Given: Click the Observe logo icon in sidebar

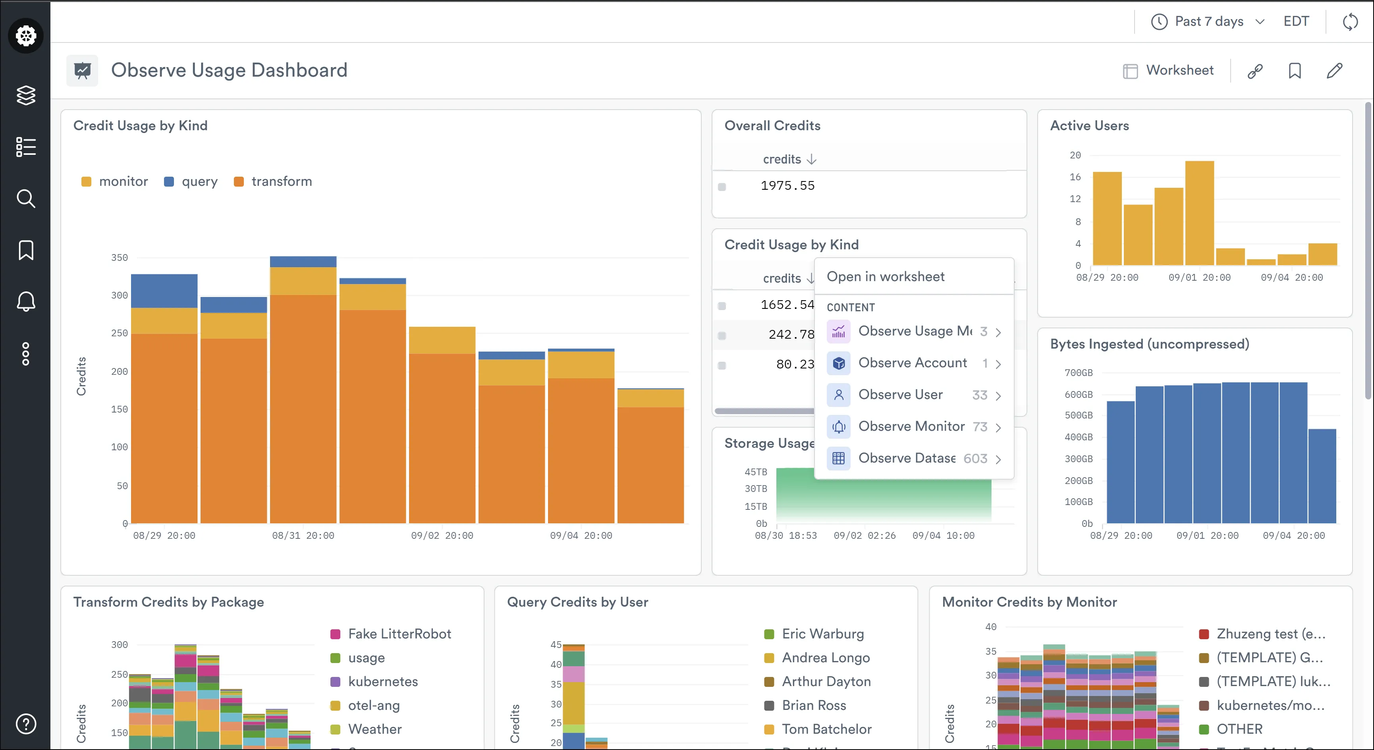Looking at the screenshot, I should click(x=25, y=36).
